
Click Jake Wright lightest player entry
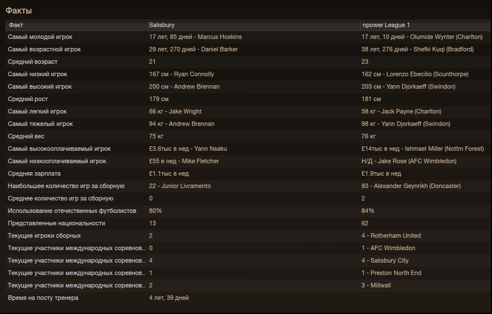point(185,111)
